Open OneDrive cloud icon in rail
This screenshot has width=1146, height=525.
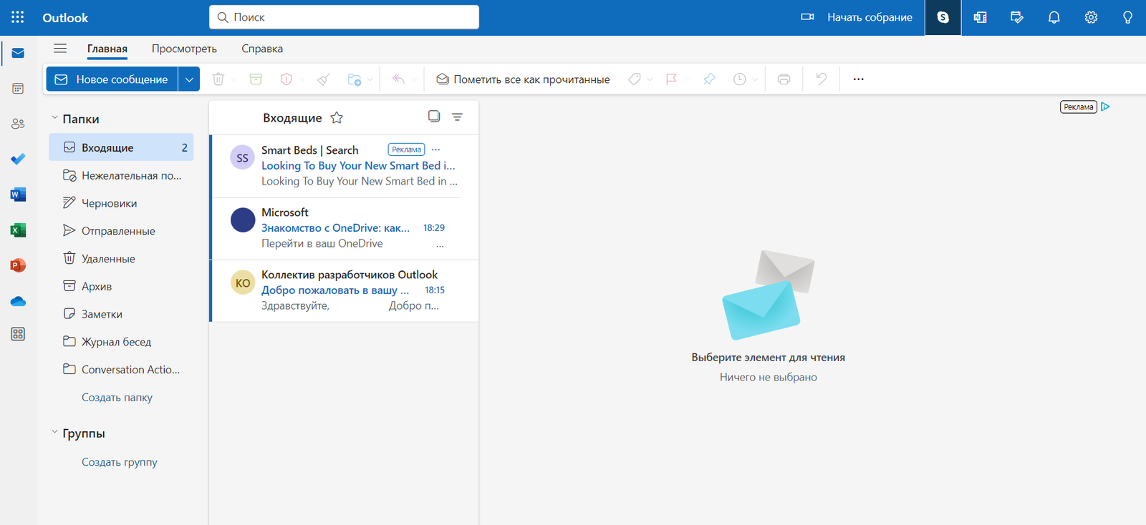[18, 301]
